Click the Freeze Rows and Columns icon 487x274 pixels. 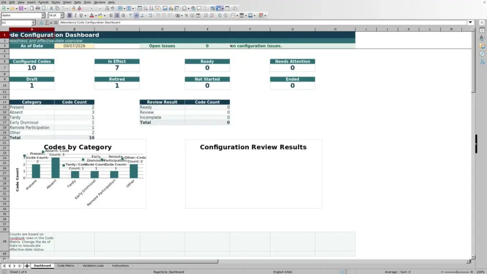click(x=218, y=8)
